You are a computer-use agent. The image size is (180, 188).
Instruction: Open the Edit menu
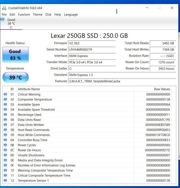pyautogui.click(x=12, y=14)
